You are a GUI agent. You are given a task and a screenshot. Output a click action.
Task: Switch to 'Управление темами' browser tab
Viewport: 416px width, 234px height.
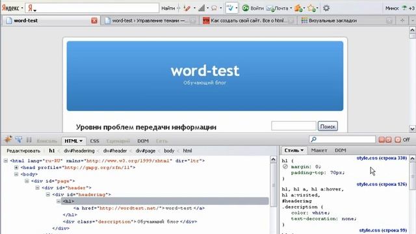click(x=150, y=20)
